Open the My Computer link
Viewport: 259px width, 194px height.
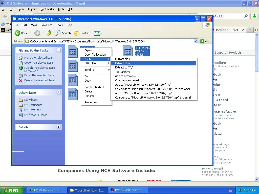tap(32, 110)
